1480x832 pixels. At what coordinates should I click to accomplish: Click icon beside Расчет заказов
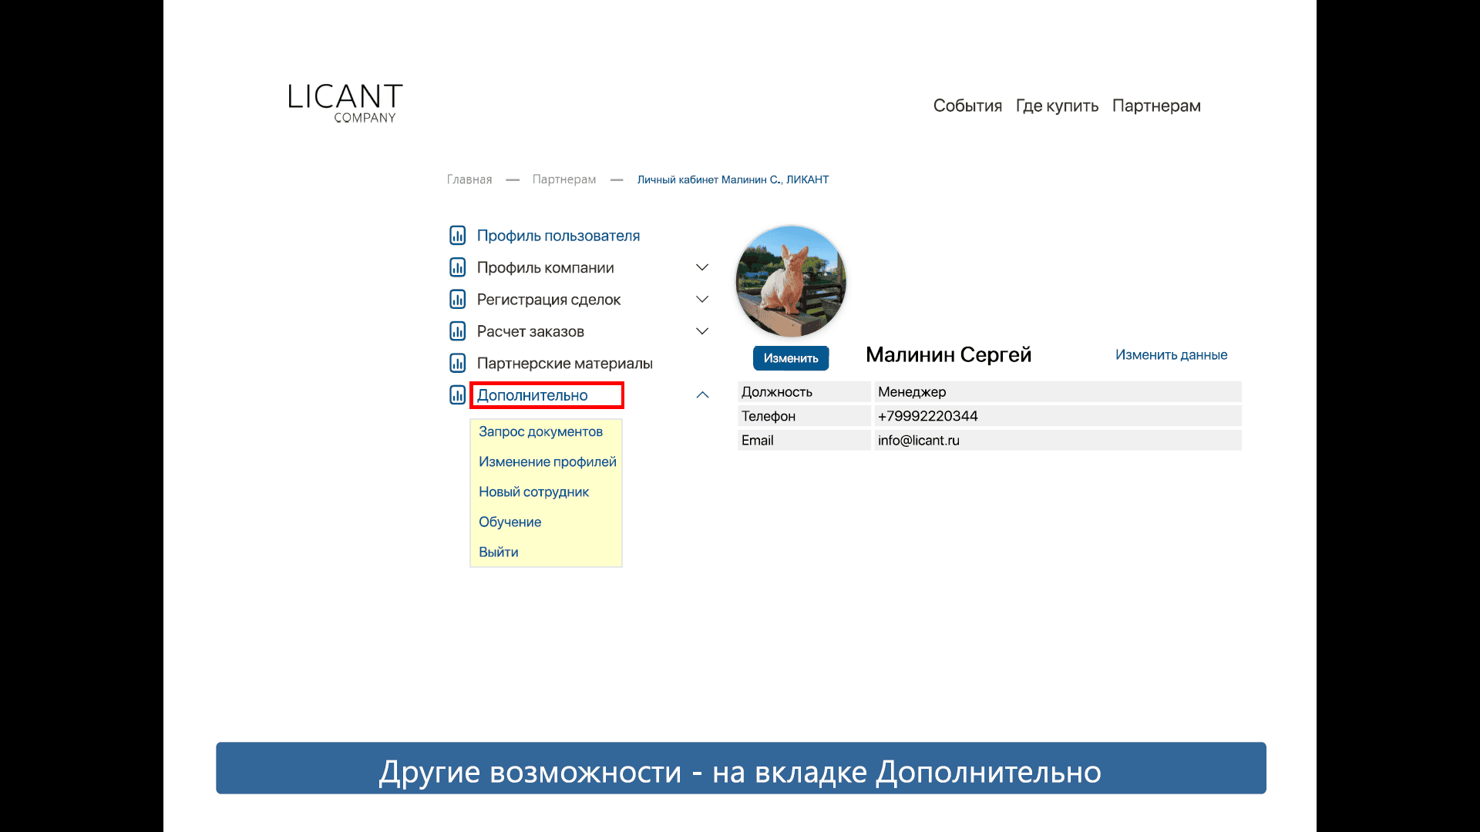(457, 331)
